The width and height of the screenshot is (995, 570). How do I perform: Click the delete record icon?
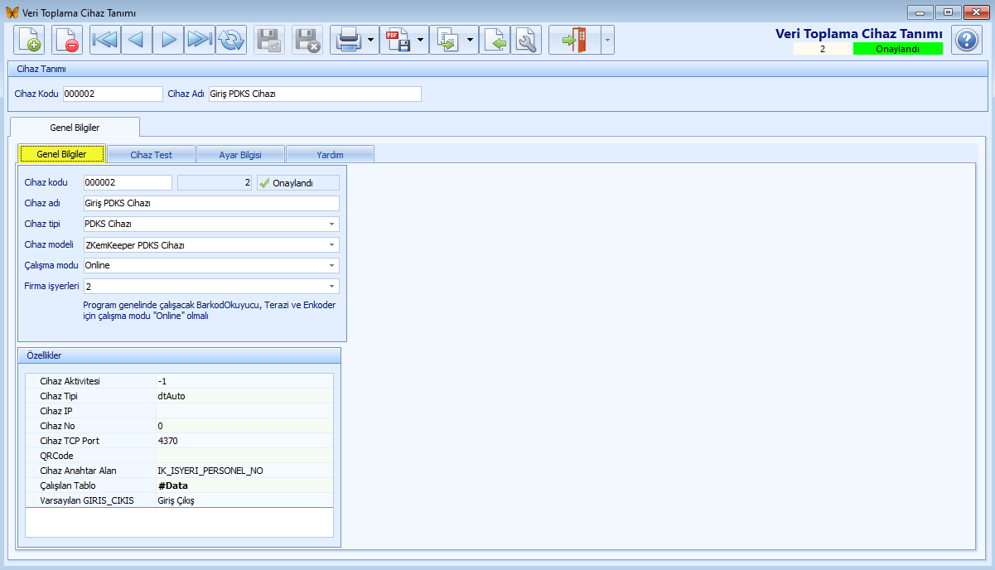point(67,40)
